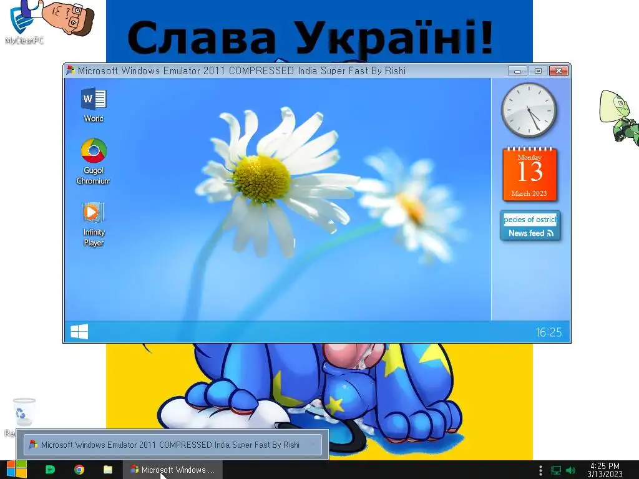The width and height of the screenshot is (639, 479).
Task: Click the analog clock gadget
Action: [x=529, y=110]
